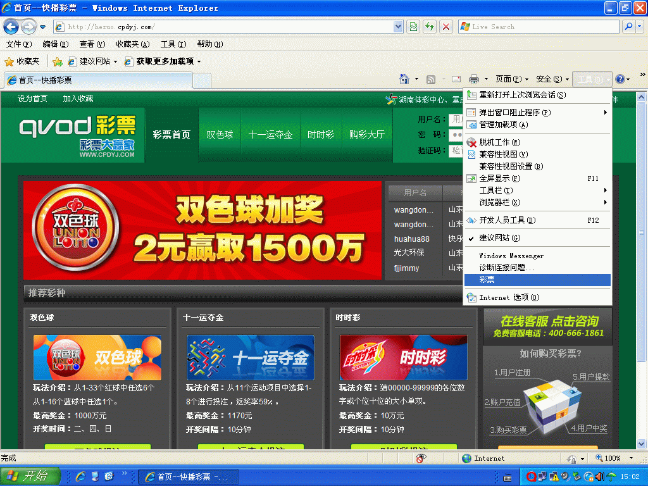Open the 十一运夺金 navigation tab
Image resolution: width=648 pixels, height=486 pixels.
pyautogui.click(x=270, y=135)
